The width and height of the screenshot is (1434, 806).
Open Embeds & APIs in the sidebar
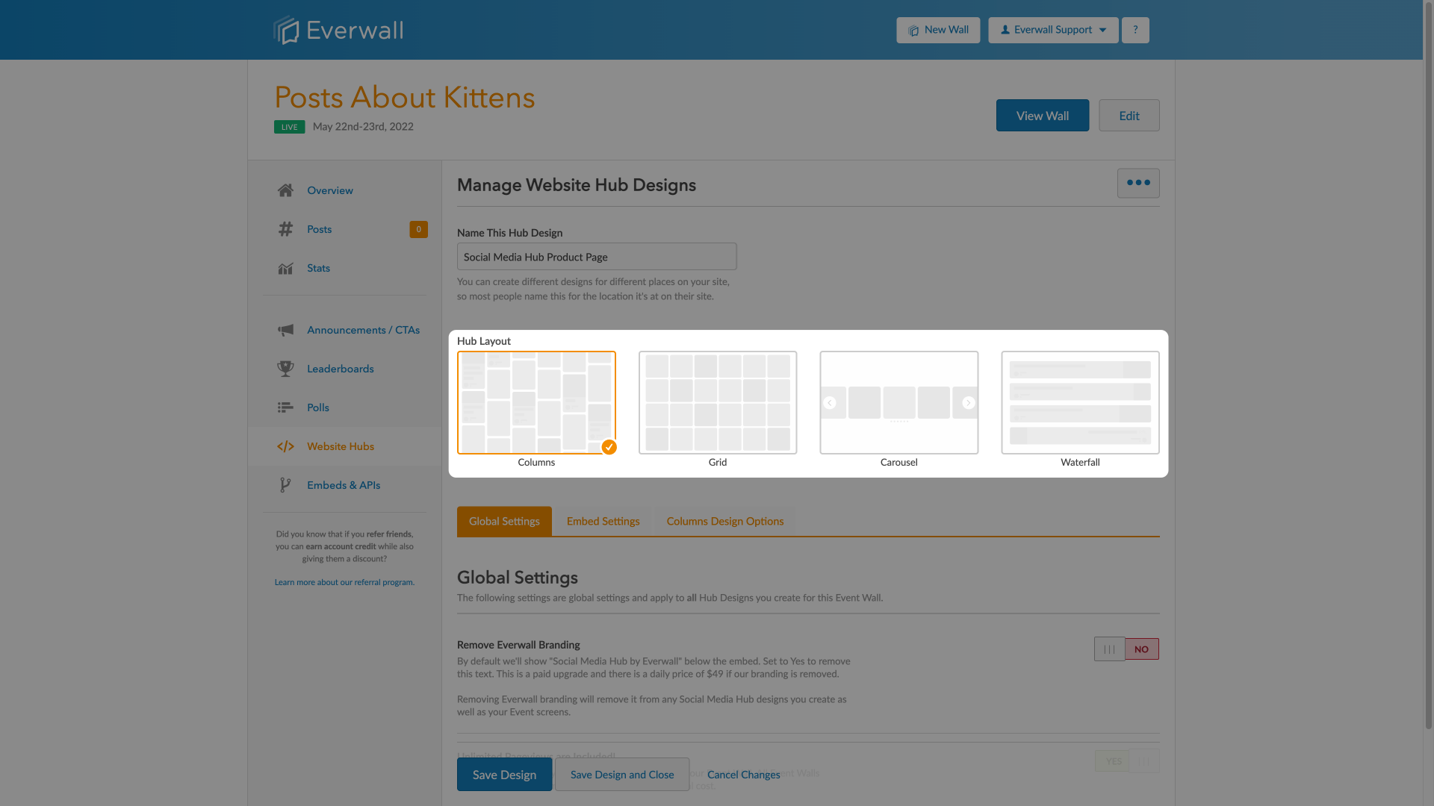tap(344, 485)
